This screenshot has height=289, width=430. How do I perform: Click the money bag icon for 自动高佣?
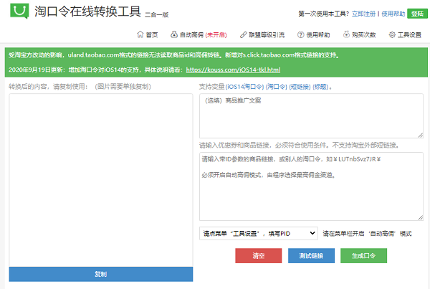coord(174,34)
